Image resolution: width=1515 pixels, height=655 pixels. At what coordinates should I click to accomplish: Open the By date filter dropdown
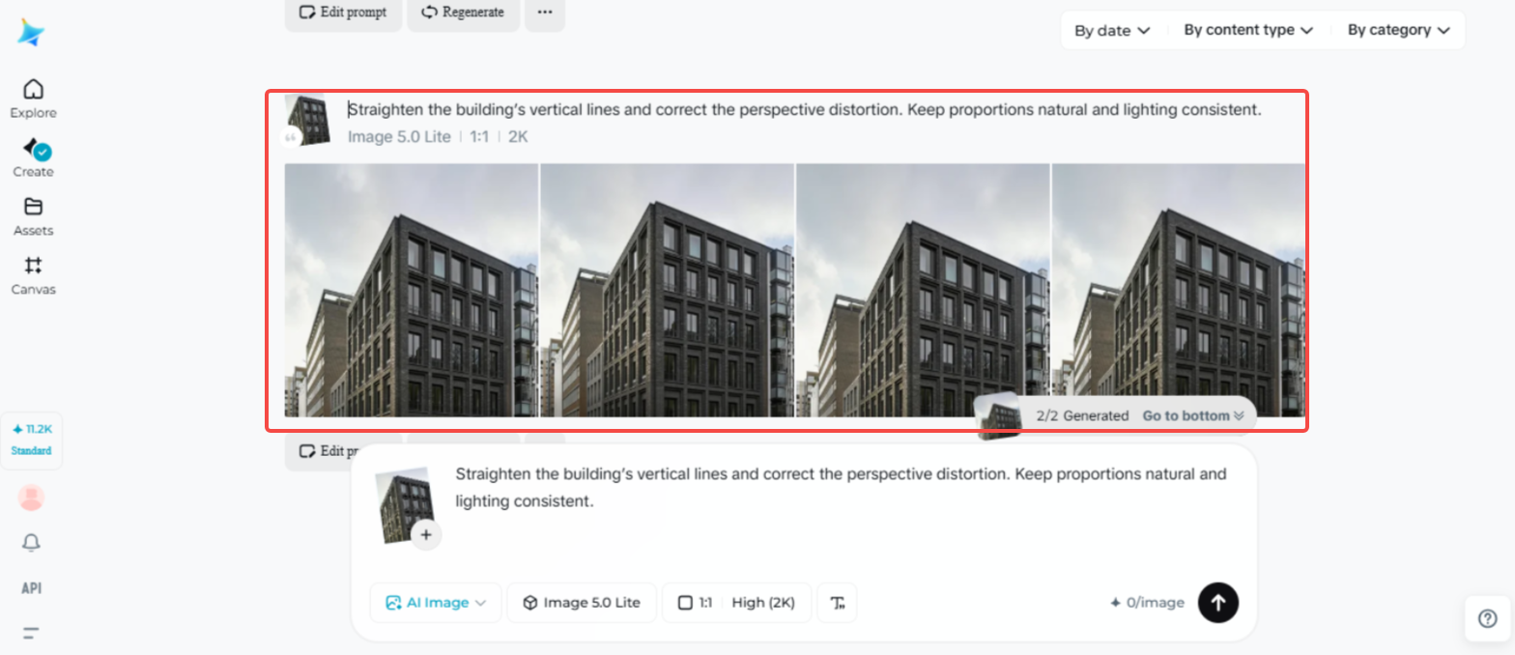[1112, 30]
